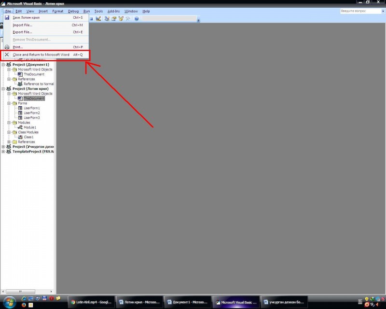Choose Import File... from File menu
This screenshot has height=309, width=386.
[46, 25]
